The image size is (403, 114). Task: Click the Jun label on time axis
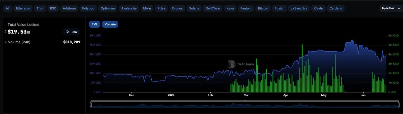[363, 95]
